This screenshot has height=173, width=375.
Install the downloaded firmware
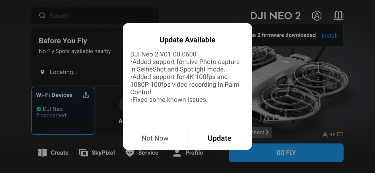(329, 36)
